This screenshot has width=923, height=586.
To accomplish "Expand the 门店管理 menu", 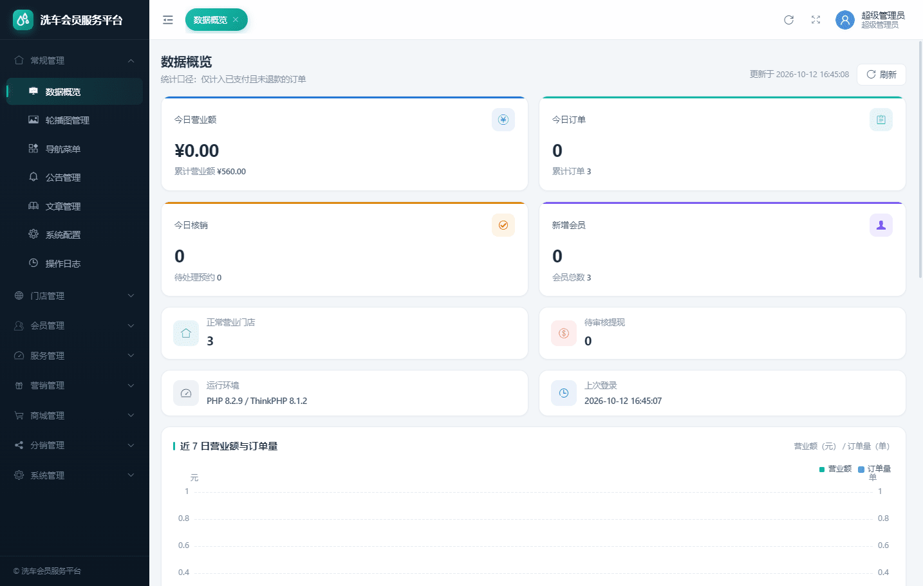I will click(x=75, y=296).
